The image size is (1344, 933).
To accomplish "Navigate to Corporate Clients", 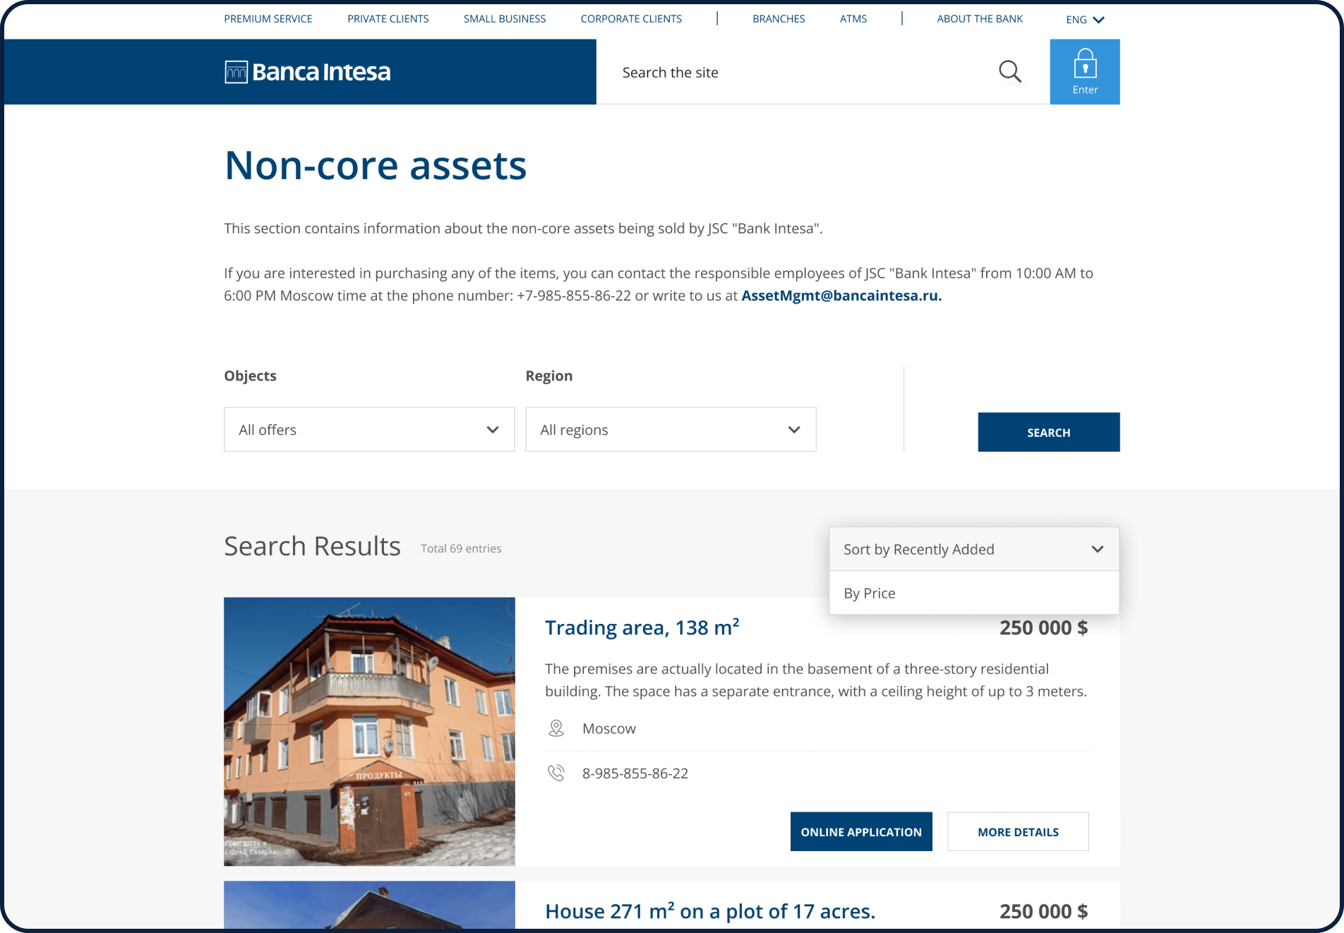I will click(631, 19).
